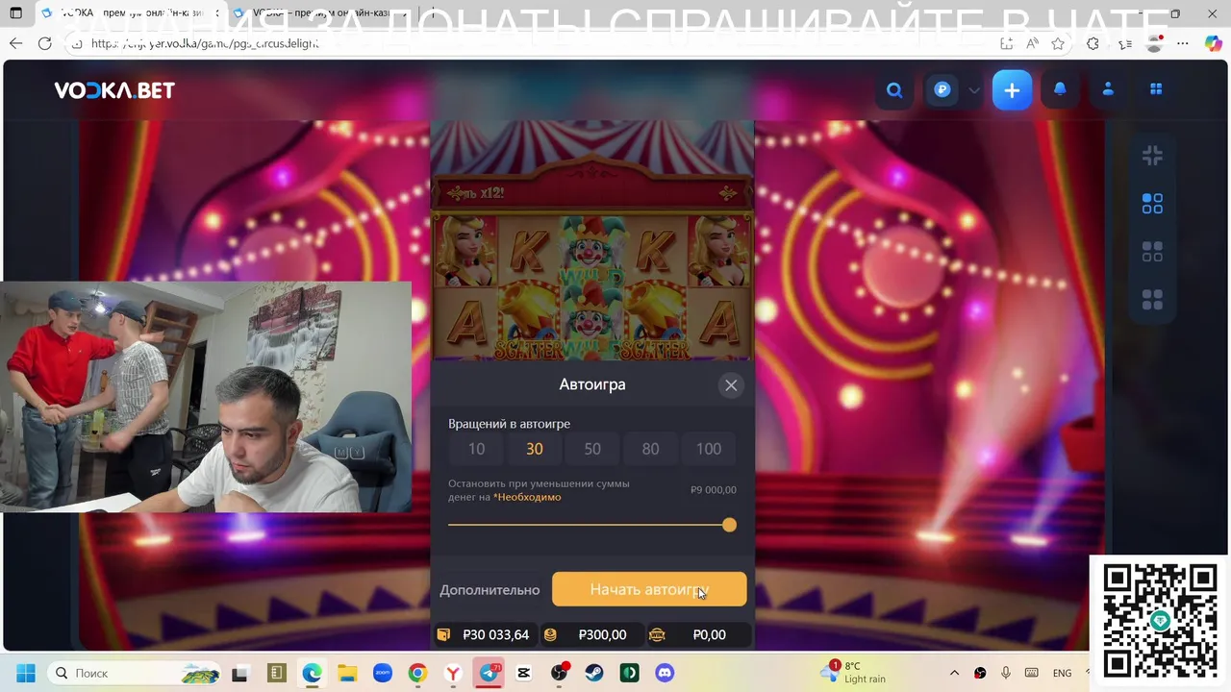
Task: Open OBS Studio from taskbar
Action: (559, 673)
